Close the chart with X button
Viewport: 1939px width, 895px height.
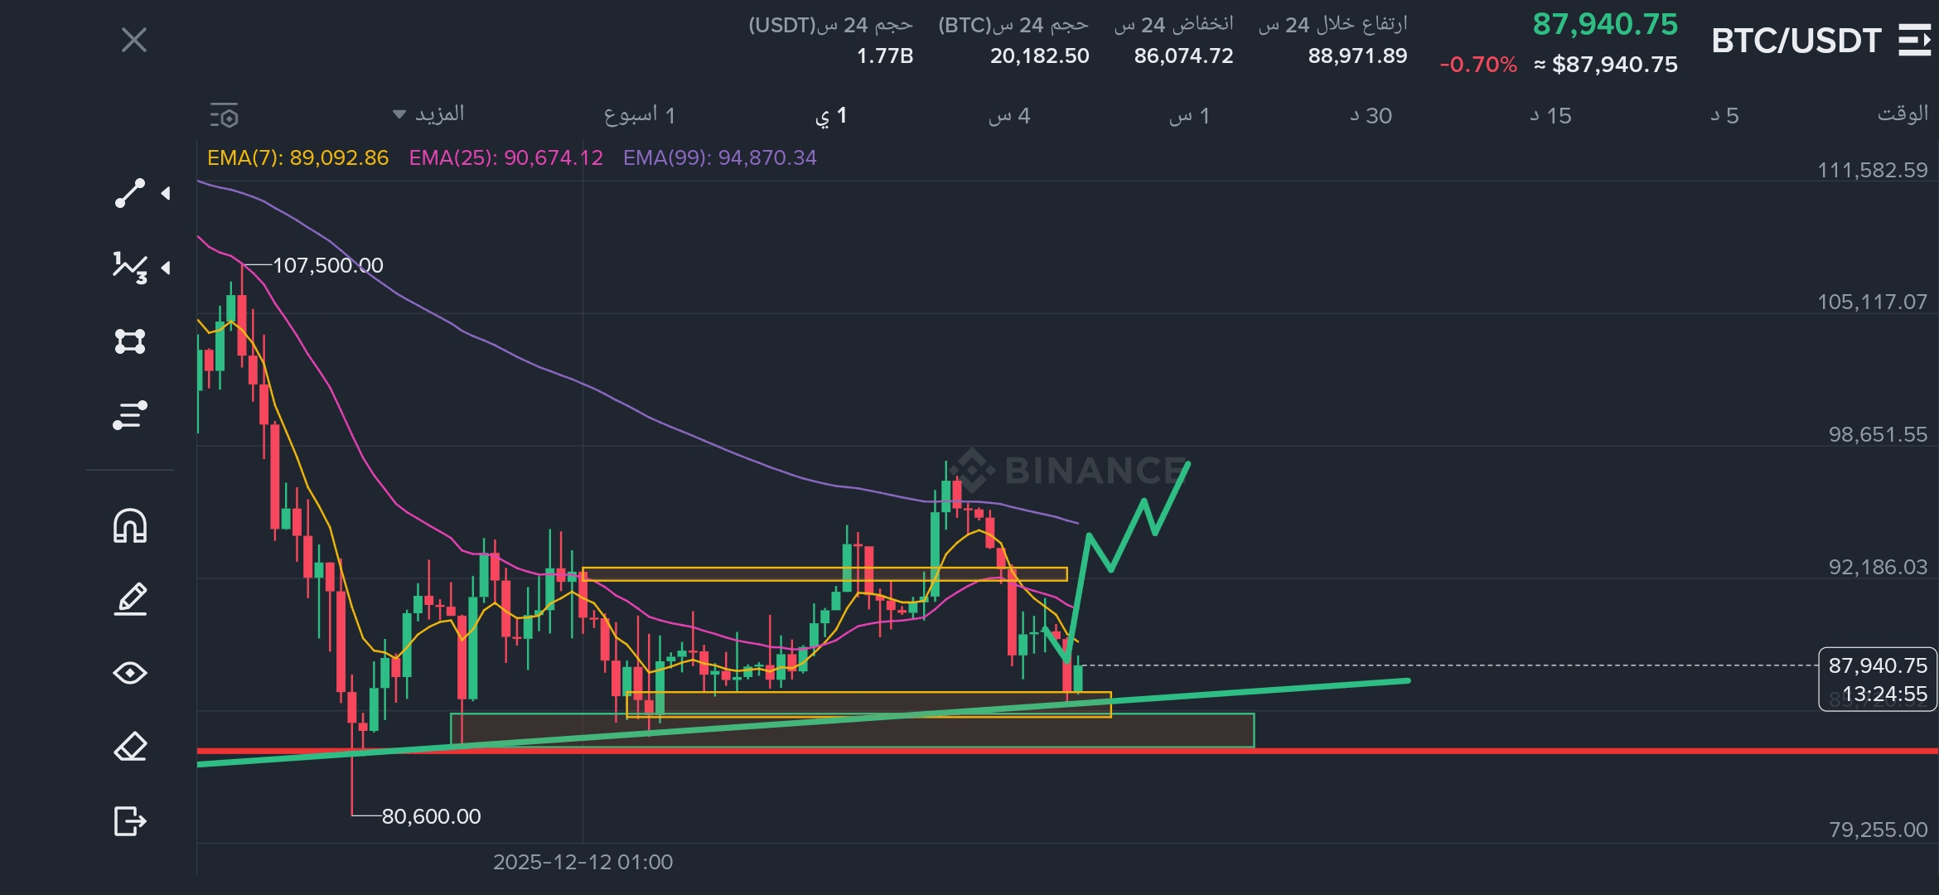[134, 40]
